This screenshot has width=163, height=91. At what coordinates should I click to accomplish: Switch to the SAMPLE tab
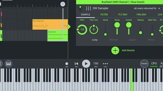86,15
